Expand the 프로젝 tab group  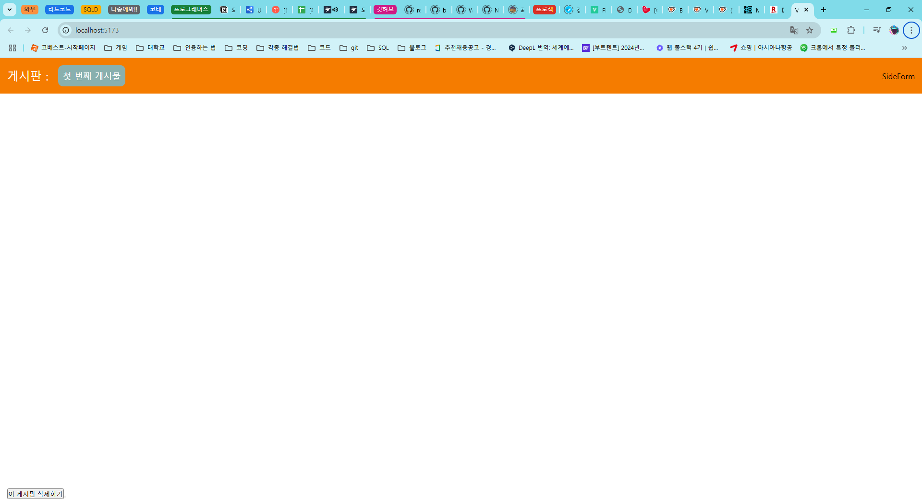pos(545,10)
